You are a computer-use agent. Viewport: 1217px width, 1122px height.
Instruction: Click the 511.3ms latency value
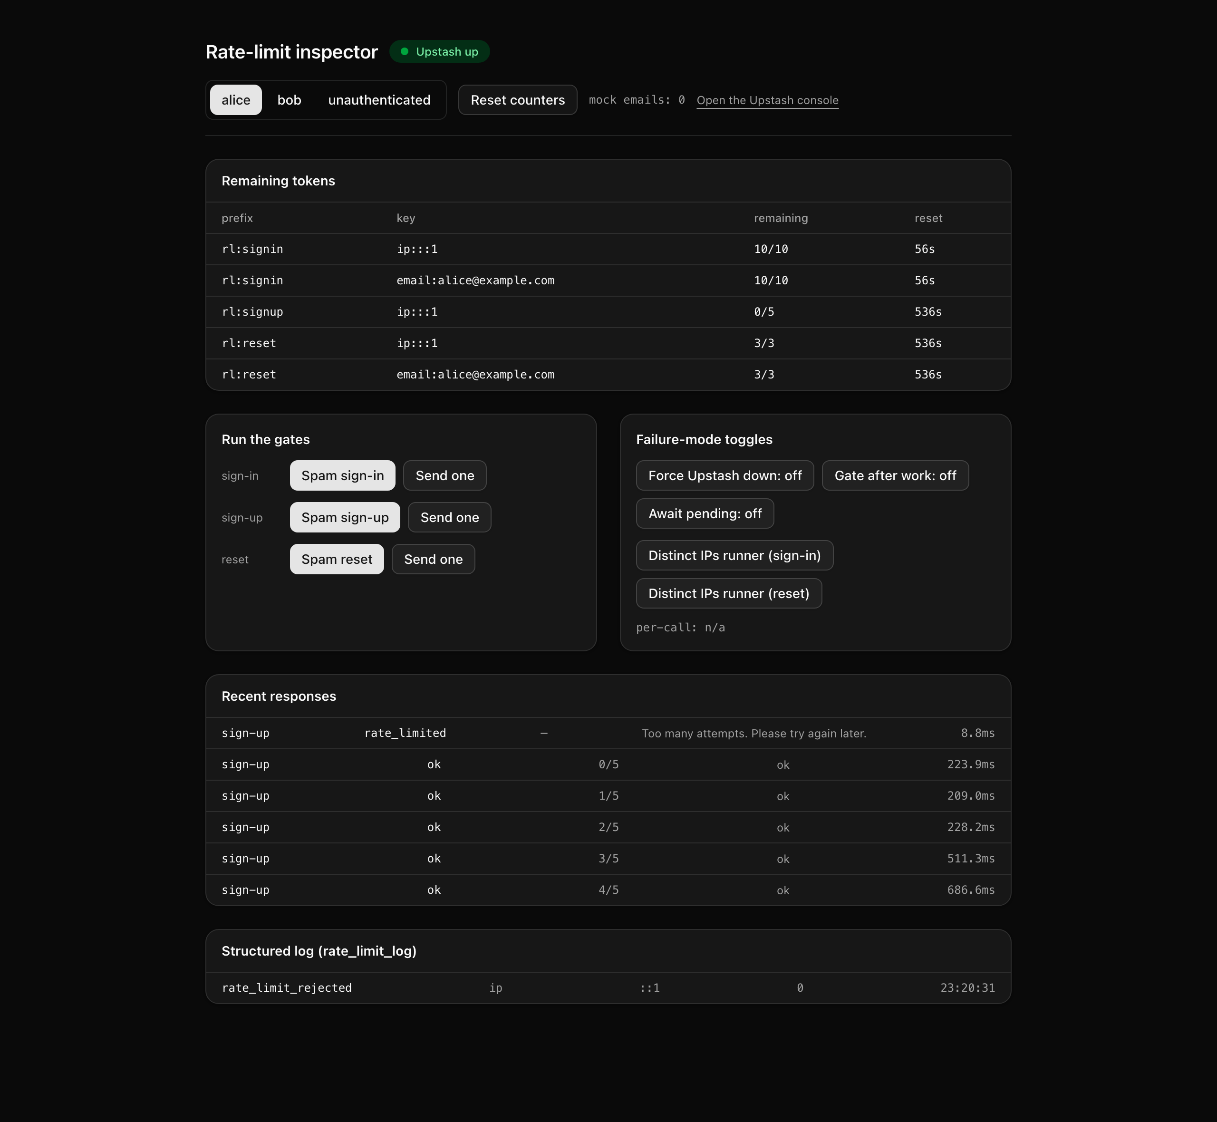point(971,859)
